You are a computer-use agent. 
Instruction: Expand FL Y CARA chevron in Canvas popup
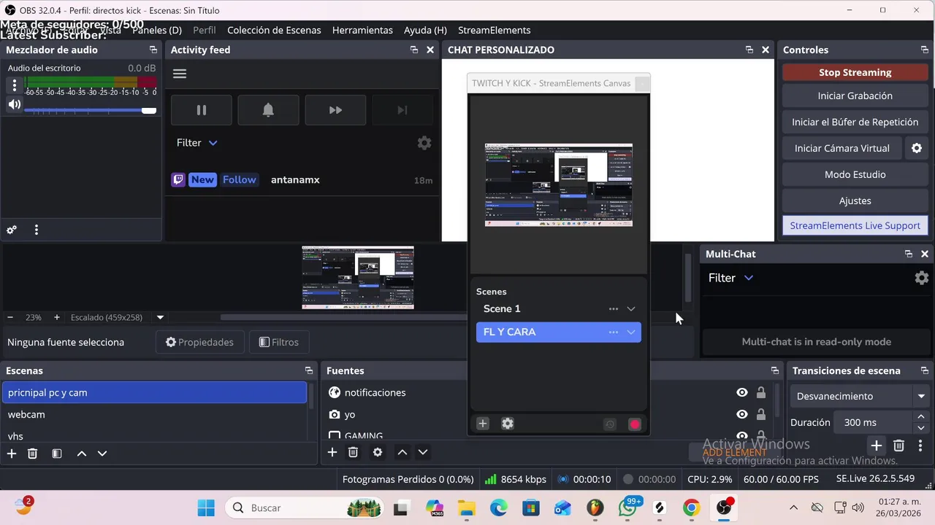[631, 332]
